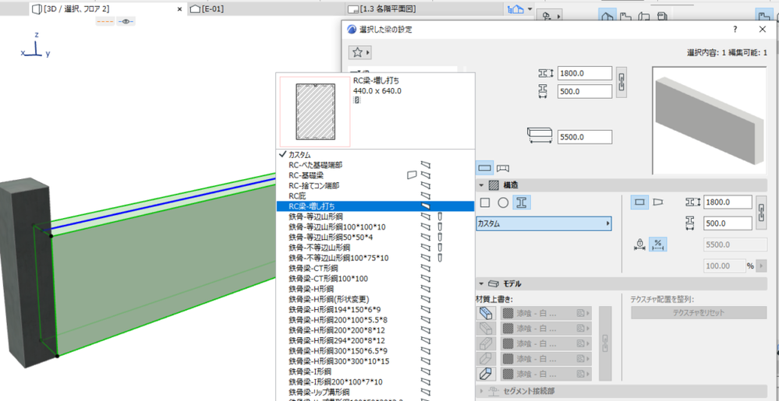779x401 pixels.
Task: Select 鉄骨-等辺山形鋼 profile entry
Action: pyautogui.click(x=376, y=216)
